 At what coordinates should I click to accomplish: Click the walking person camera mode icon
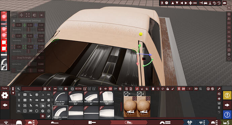pos(162,3)
